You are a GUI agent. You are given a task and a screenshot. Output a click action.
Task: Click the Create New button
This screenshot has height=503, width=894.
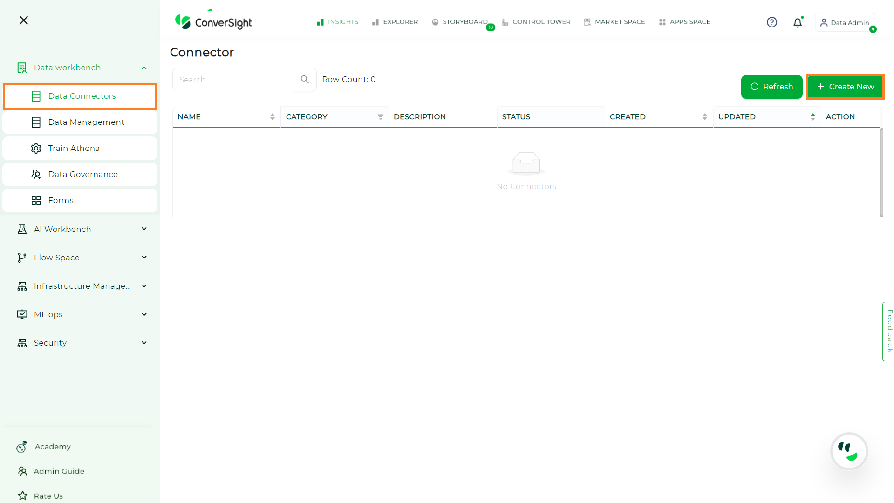(x=845, y=87)
